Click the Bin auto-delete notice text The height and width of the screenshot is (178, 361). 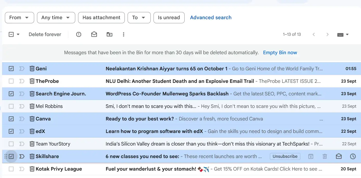coord(161,53)
